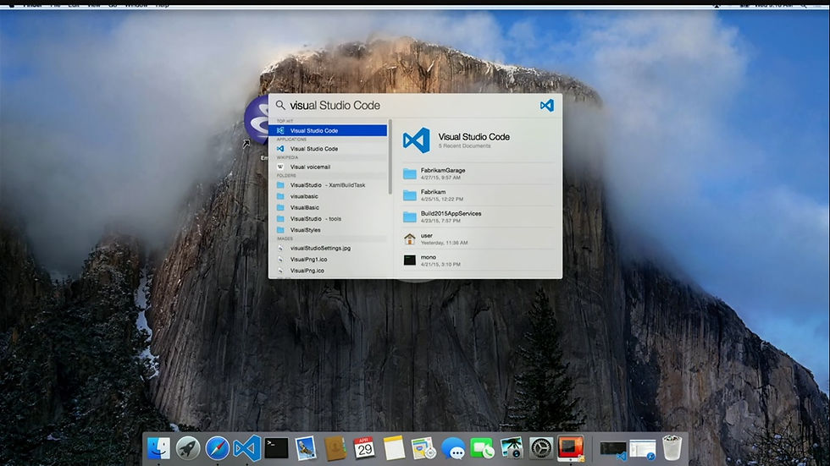Select the VisualPng.ico image result
830x466 pixels.
(329, 271)
